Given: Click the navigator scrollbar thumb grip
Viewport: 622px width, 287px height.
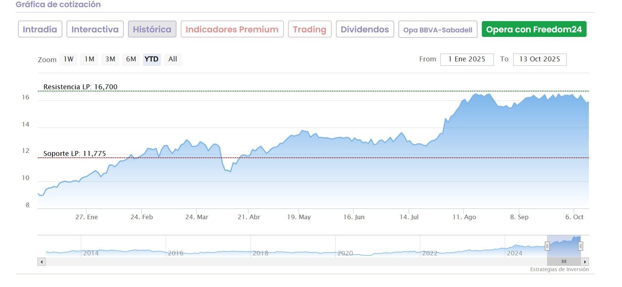Looking at the screenshot, I should pos(564,261).
